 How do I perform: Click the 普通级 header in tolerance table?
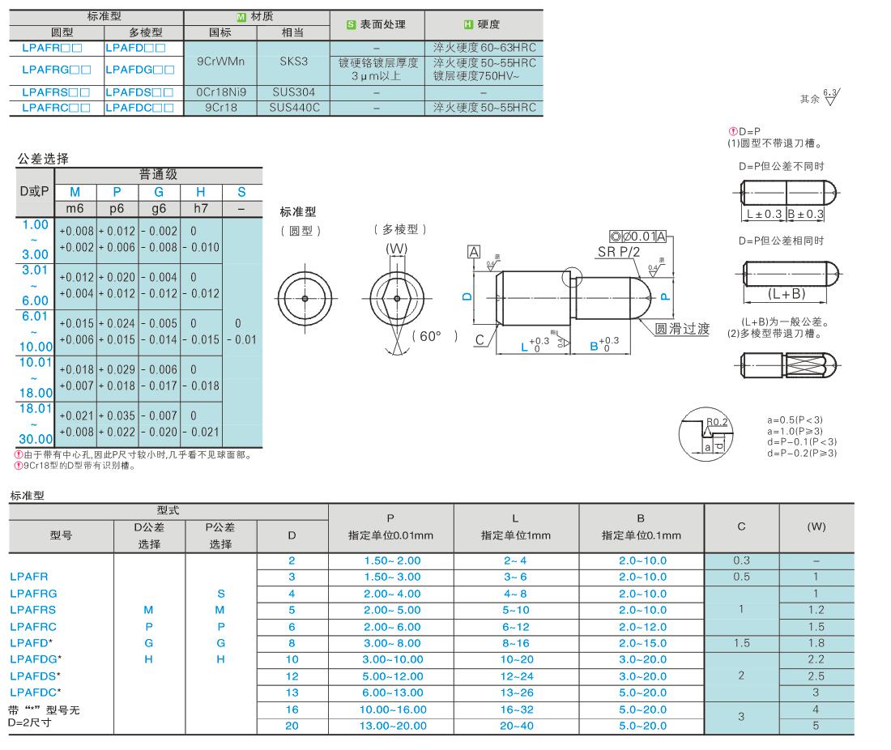(x=159, y=174)
